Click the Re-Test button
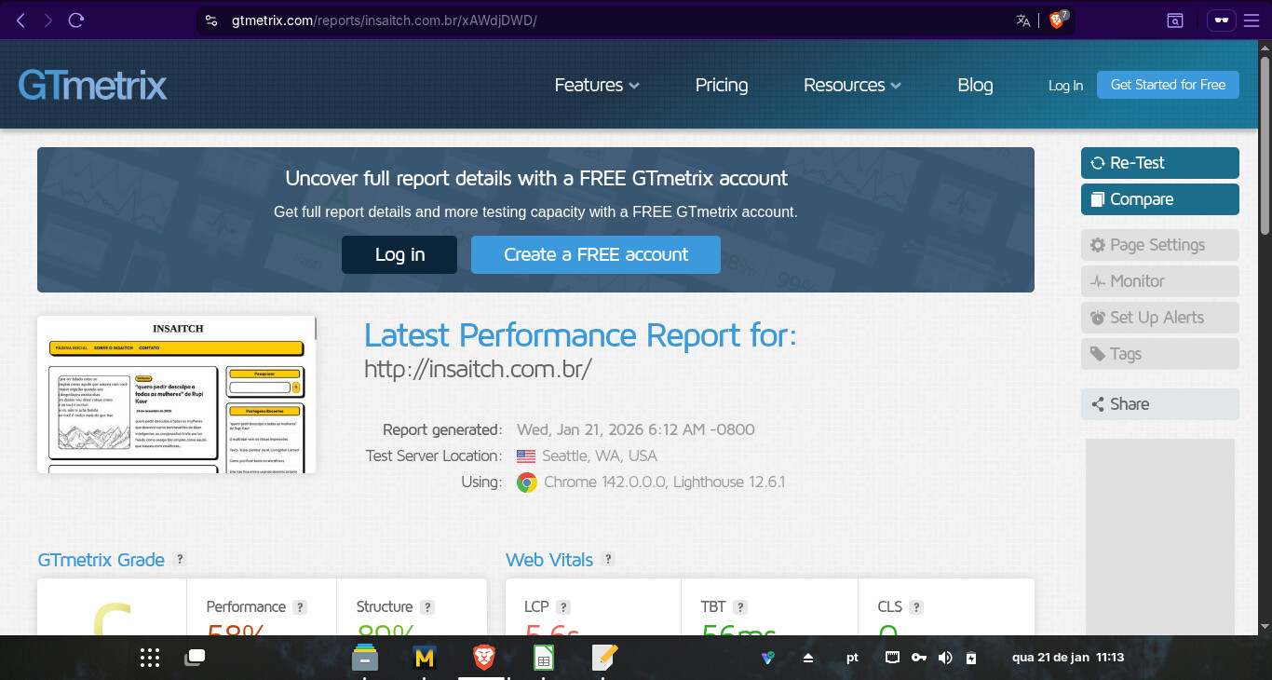 click(x=1159, y=163)
